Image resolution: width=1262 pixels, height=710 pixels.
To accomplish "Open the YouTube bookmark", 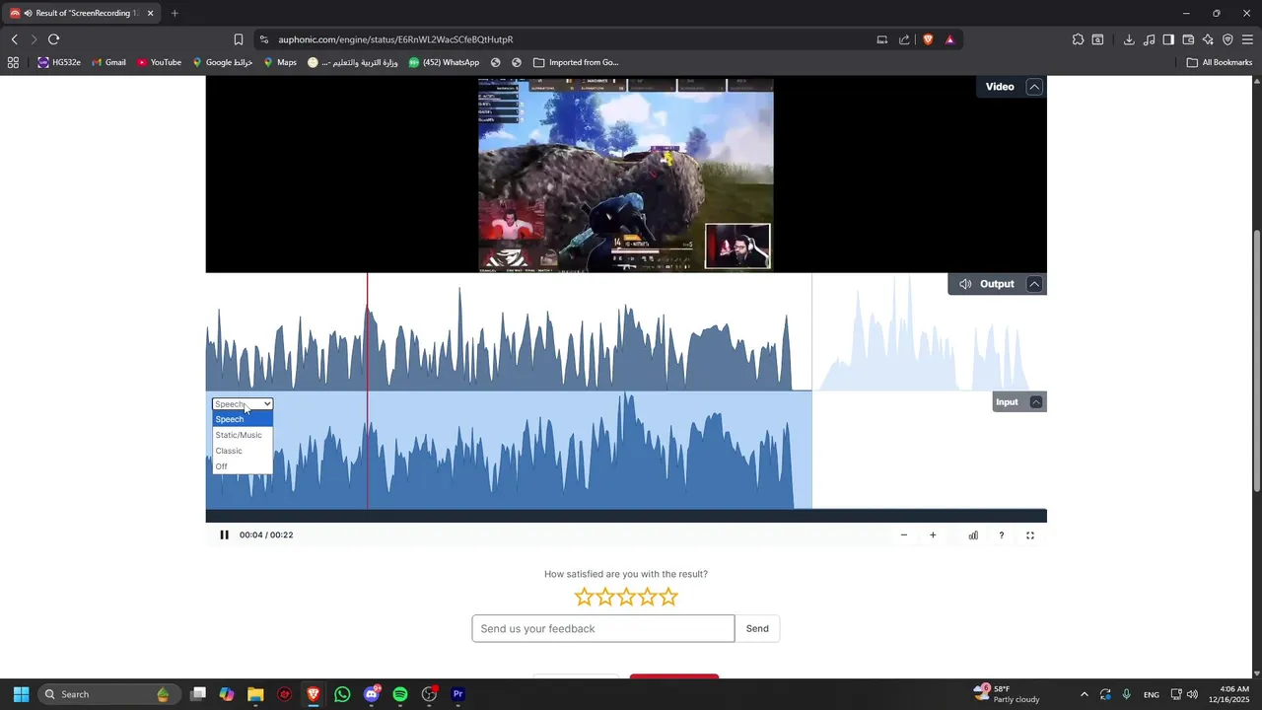I will click(159, 62).
